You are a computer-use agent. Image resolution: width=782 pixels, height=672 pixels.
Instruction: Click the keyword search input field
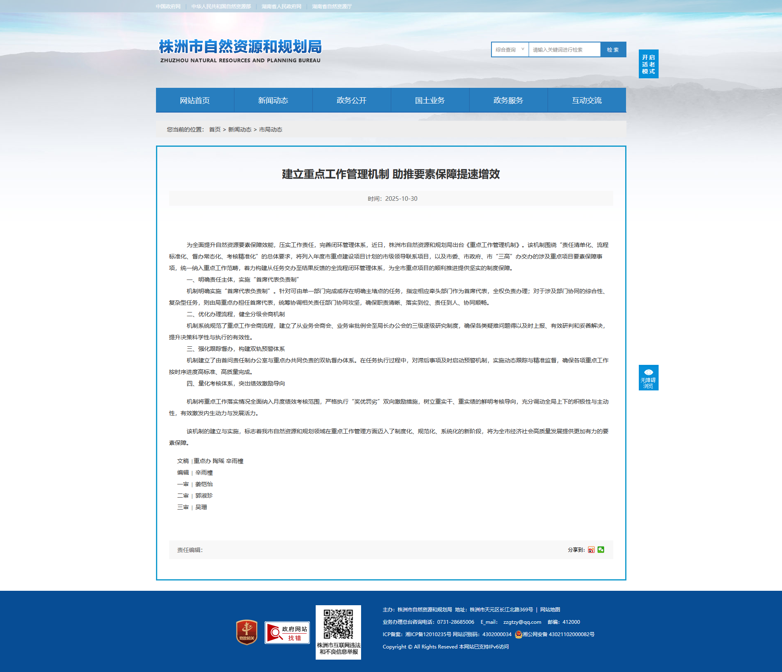coord(564,49)
